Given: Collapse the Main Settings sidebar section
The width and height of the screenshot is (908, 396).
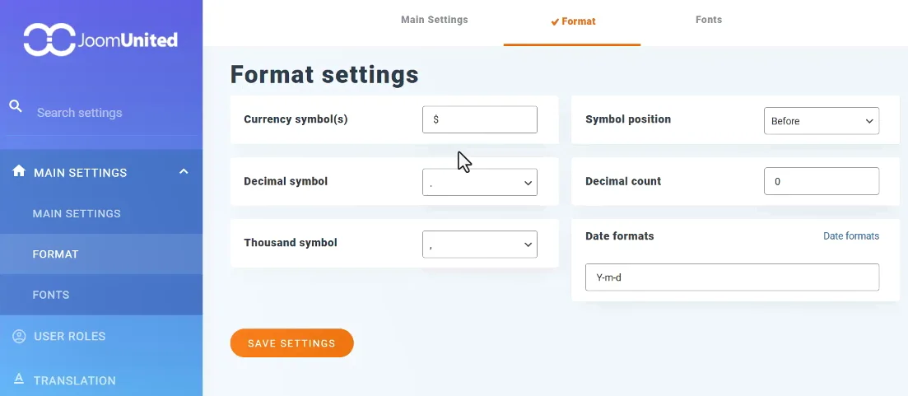Looking at the screenshot, I should tap(184, 172).
